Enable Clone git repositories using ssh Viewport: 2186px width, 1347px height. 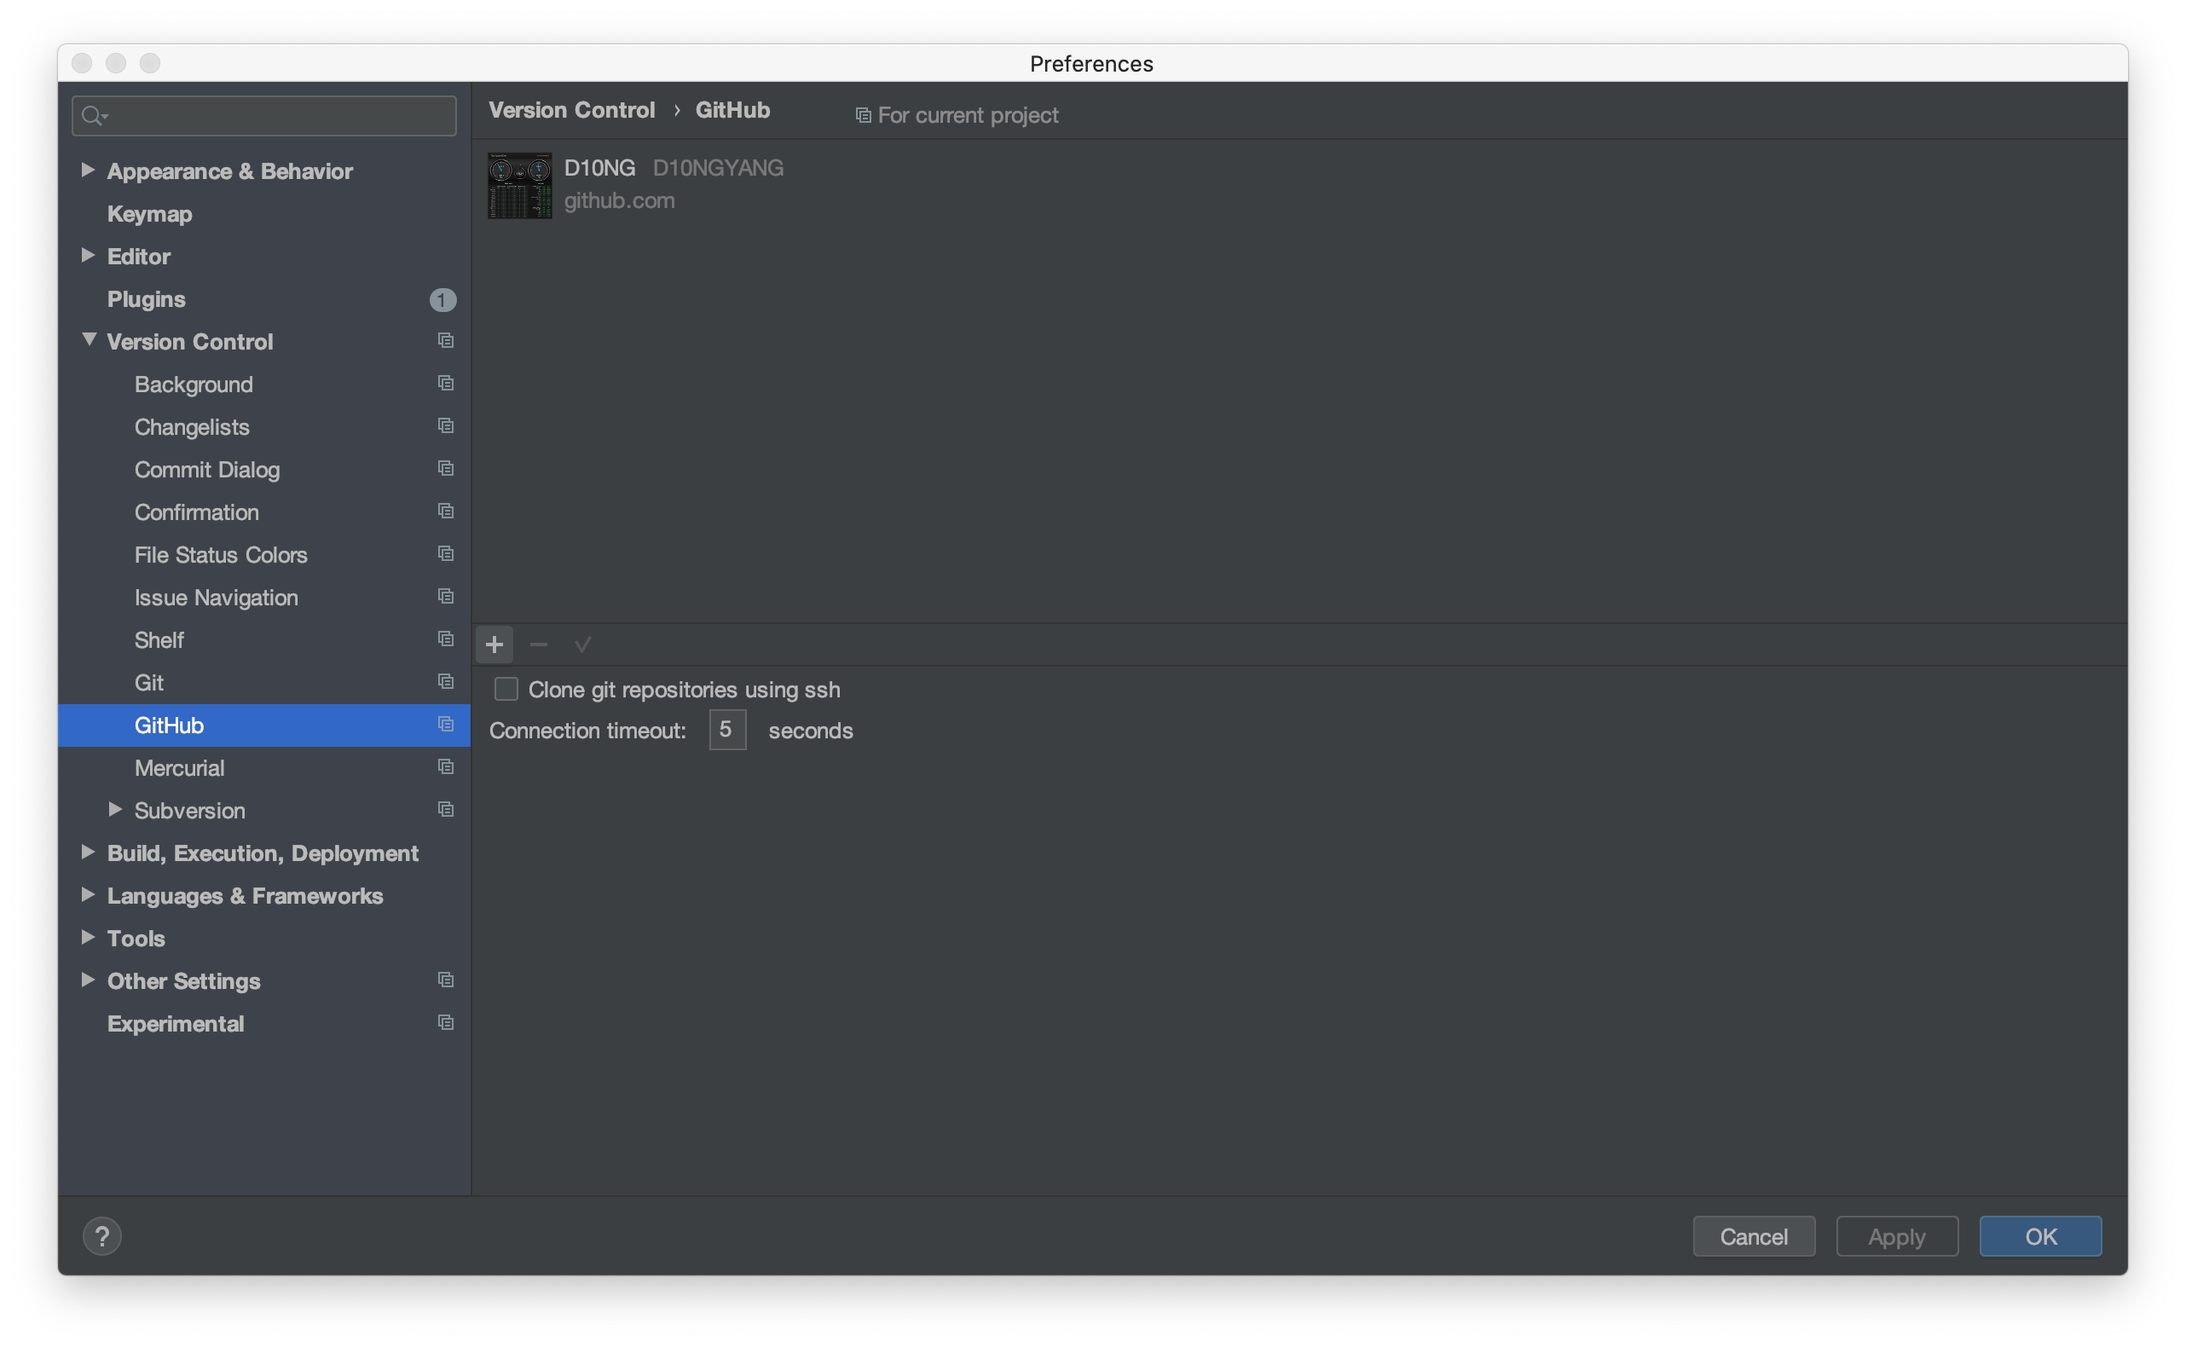point(506,689)
